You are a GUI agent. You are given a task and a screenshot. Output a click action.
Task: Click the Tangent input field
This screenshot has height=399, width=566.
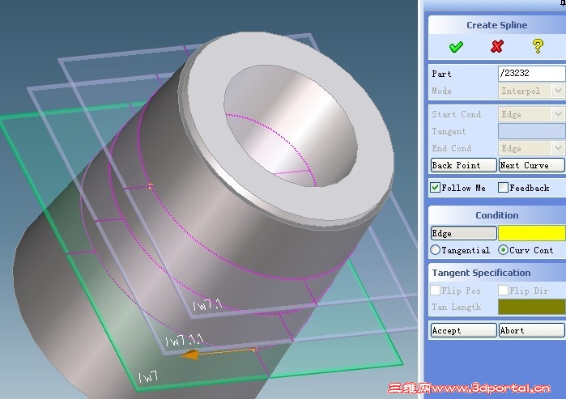(532, 131)
